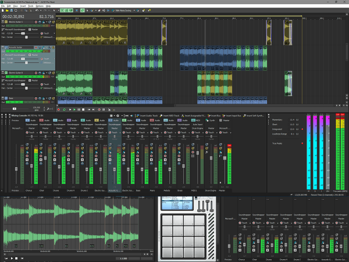
Task: Click the green Play button in transport
Action: 74,109
